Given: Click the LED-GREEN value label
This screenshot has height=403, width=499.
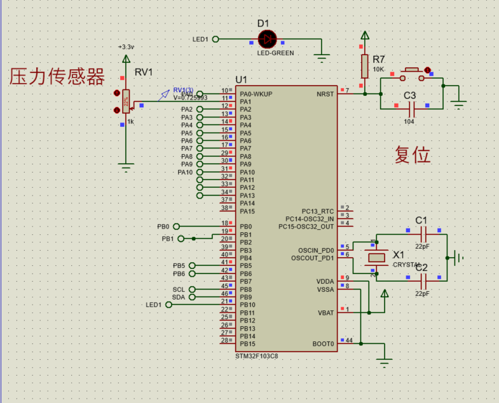Looking at the screenshot, I should [276, 53].
